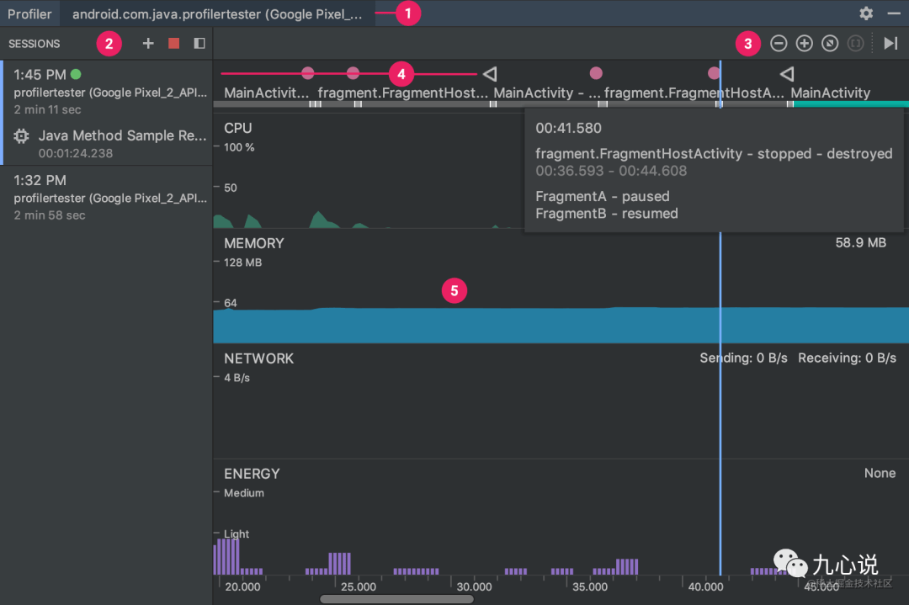The image size is (909, 605).
Task: Open the Profiler settings gear
Action: point(866,13)
